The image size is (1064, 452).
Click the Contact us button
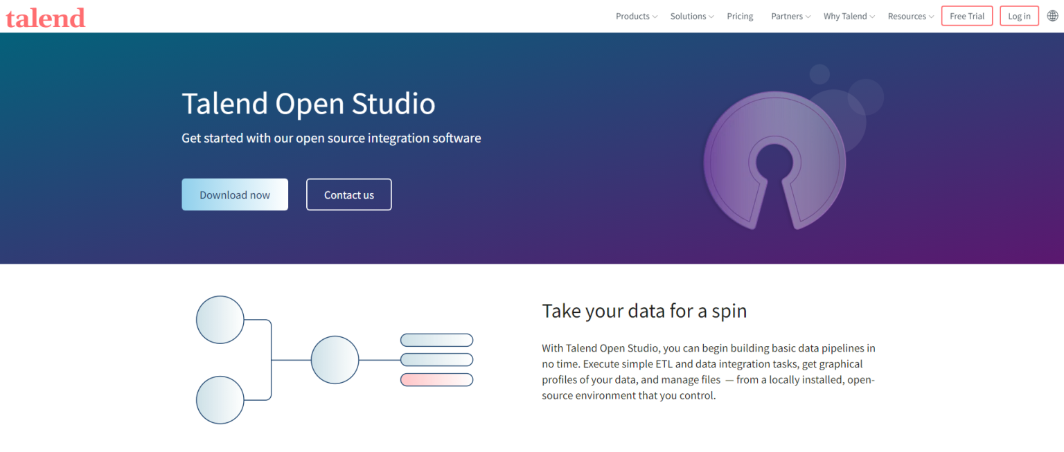pyautogui.click(x=348, y=195)
